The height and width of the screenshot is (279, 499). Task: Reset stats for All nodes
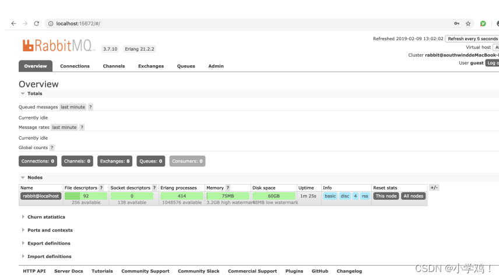tap(413, 196)
